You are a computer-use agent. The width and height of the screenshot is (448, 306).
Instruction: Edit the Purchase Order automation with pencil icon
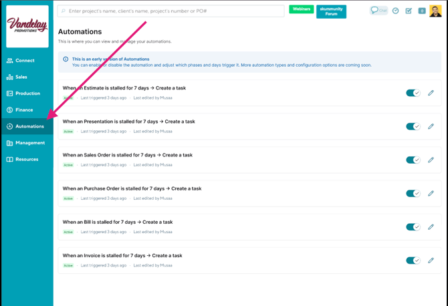point(431,193)
